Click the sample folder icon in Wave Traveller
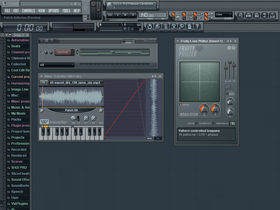280x210 pixels. coord(44,83)
